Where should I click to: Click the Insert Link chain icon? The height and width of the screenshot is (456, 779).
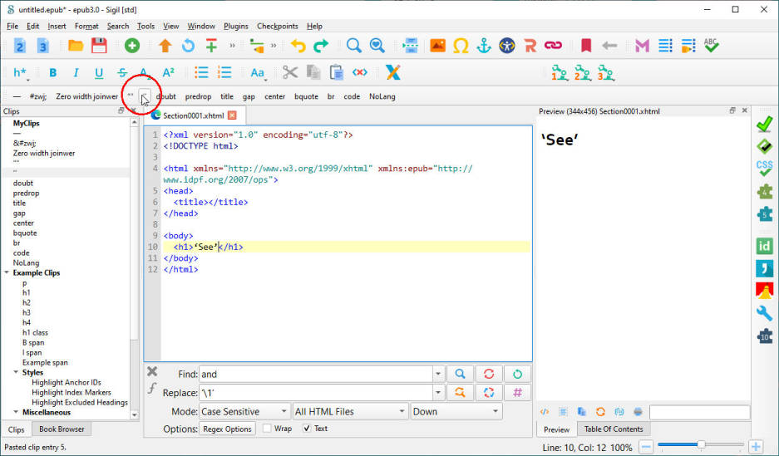pos(552,46)
